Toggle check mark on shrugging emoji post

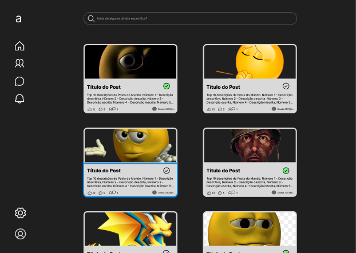click(x=167, y=171)
